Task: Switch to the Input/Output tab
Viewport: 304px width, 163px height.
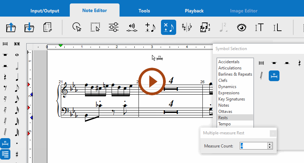Action: tap(45, 11)
